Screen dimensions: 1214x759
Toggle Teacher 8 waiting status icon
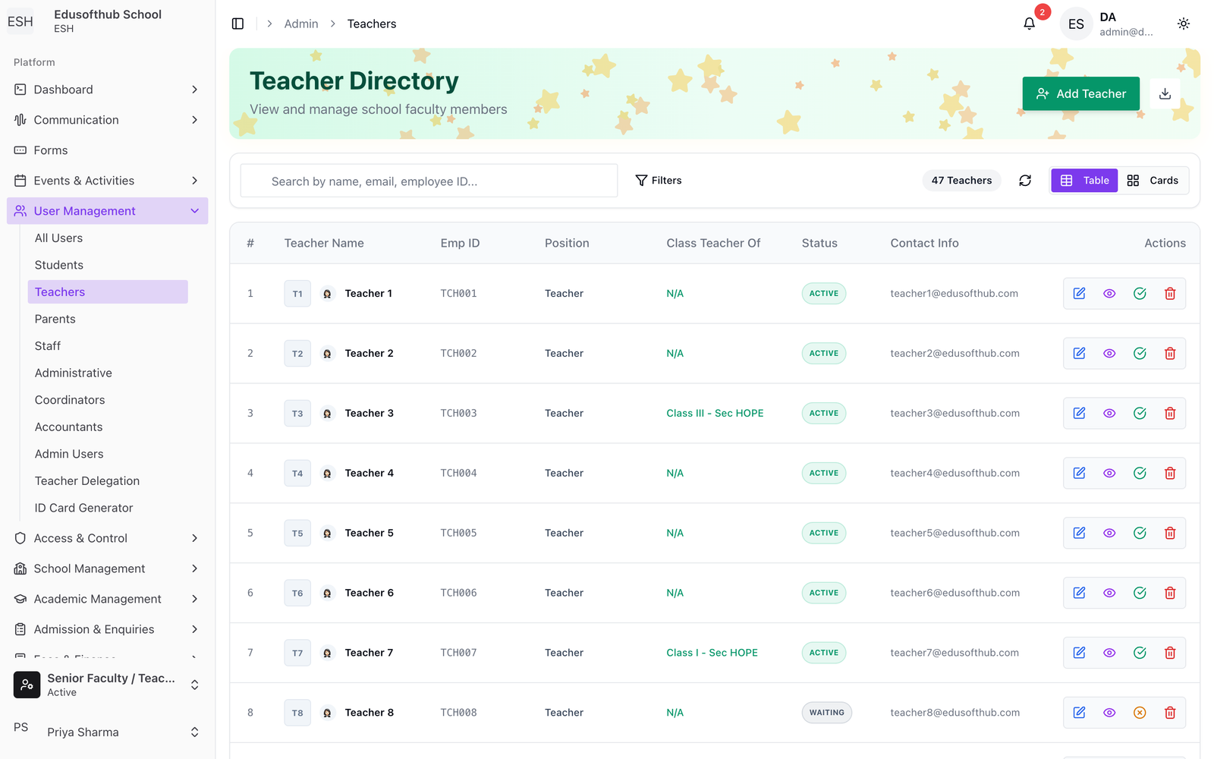(1140, 713)
